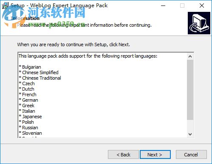Close the Setup window
The image size is (212, 164).
click(202, 6)
